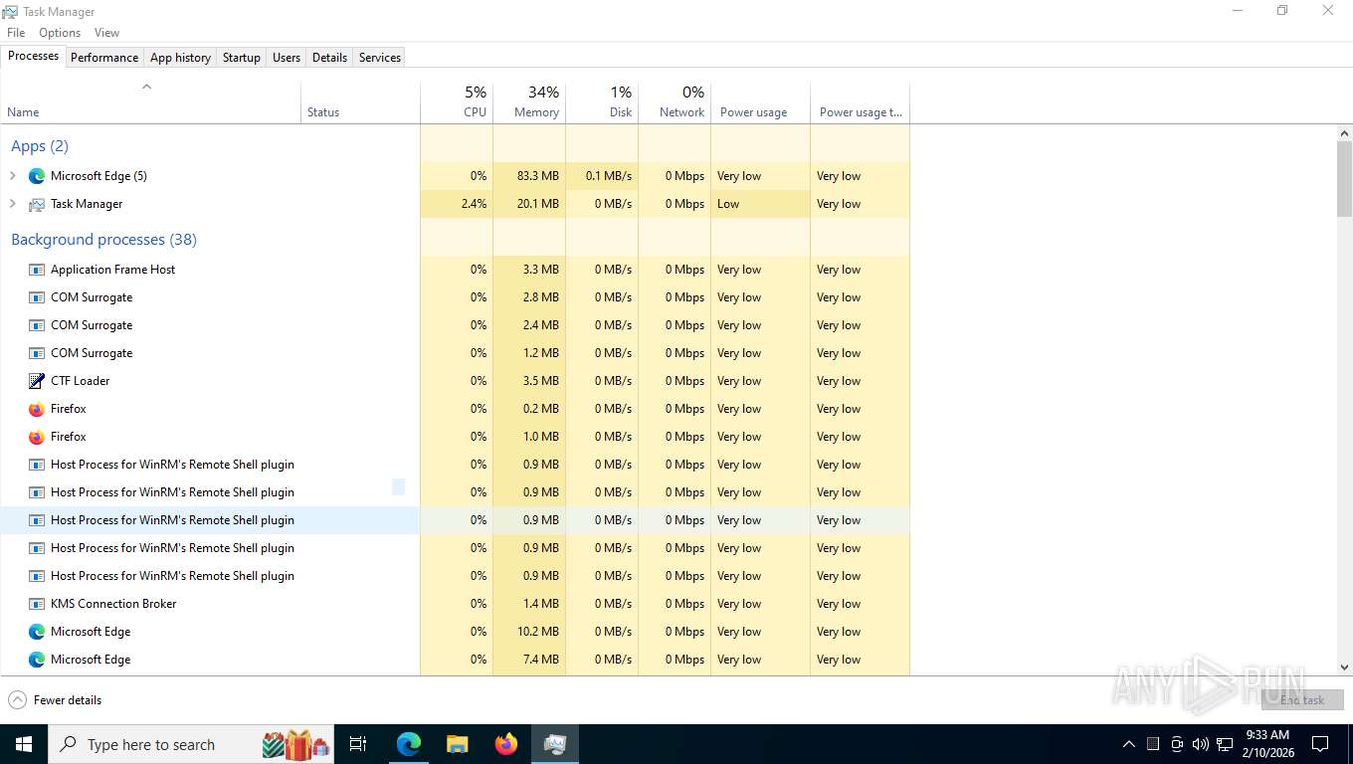Expand the Microsoft Edge (5) group
This screenshot has height=764, width=1353.
click(13, 176)
